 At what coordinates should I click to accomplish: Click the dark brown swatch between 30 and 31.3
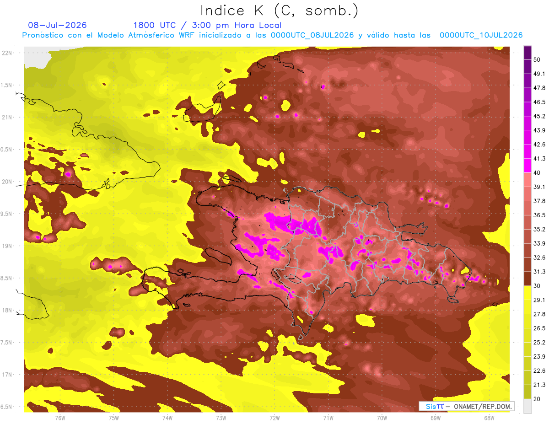(527, 279)
